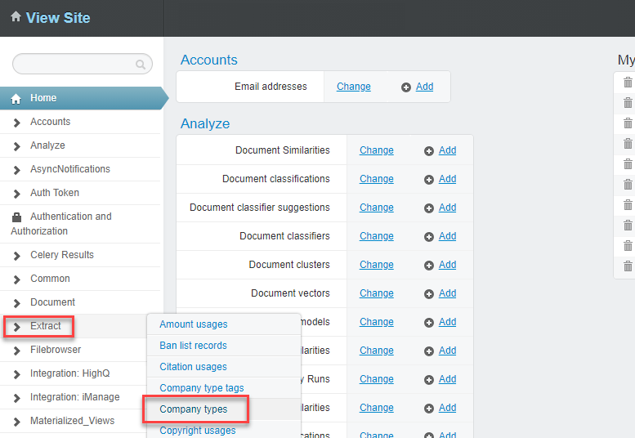This screenshot has width=635, height=438.
Task: Click the lock icon for Authentication
Action: [16, 217]
